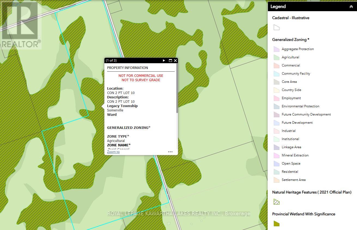Click 'Agricultural' value under ZONE TYPE
Viewport: 357px width, 230px height.
[116, 141]
